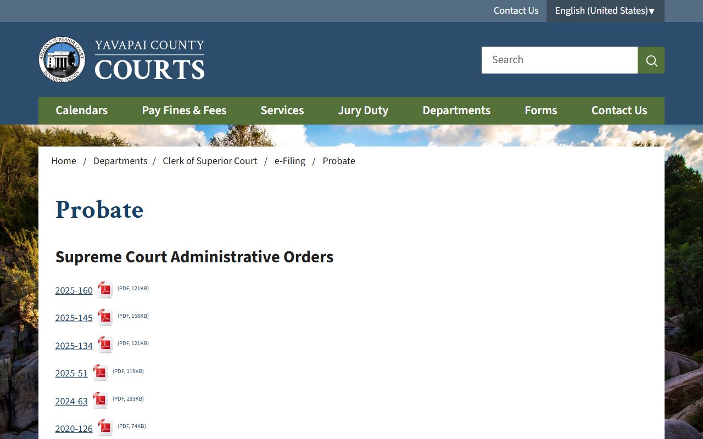
Task: Focus the Search input field
Action: click(x=560, y=60)
